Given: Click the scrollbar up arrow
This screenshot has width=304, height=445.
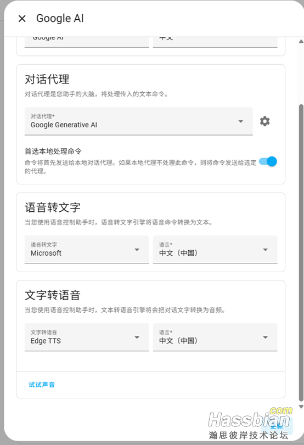Looking at the screenshot, I should coord(301,42).
